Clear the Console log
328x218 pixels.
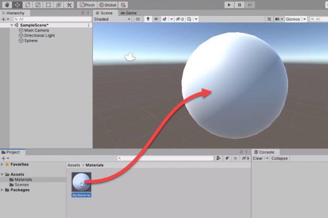[257, 158]
